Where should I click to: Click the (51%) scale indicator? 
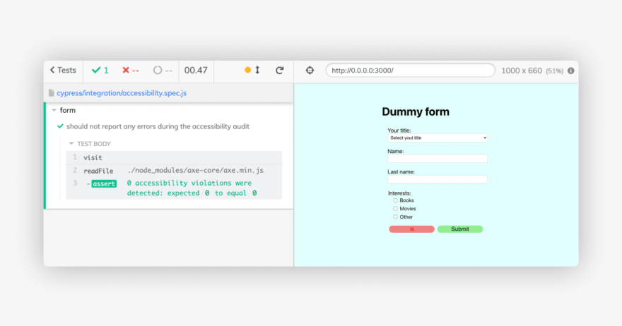tap(555, 71)
